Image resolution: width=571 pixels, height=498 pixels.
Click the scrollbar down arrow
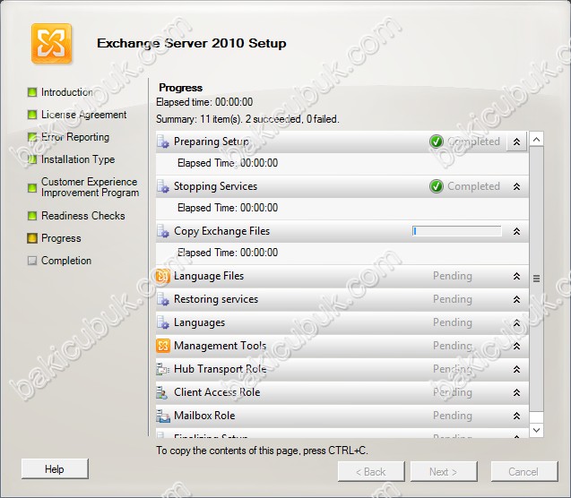(536, 430)
